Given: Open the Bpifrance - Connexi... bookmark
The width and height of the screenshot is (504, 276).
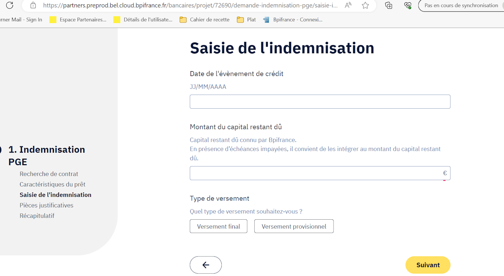Looking at the screenshot, I should [x=293, y=20].
